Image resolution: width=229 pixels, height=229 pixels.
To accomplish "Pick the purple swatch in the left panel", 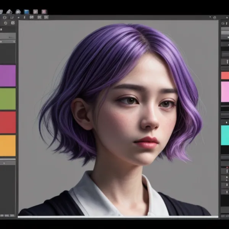I will click(8, 76).
